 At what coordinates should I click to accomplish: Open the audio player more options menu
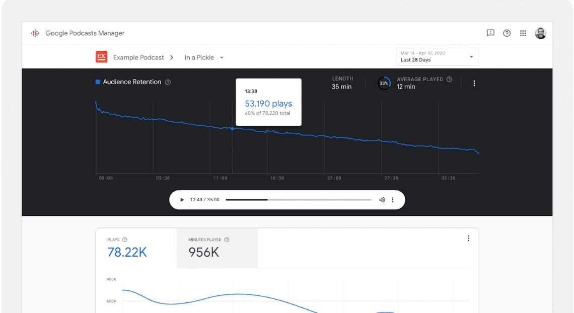point(392,200)
